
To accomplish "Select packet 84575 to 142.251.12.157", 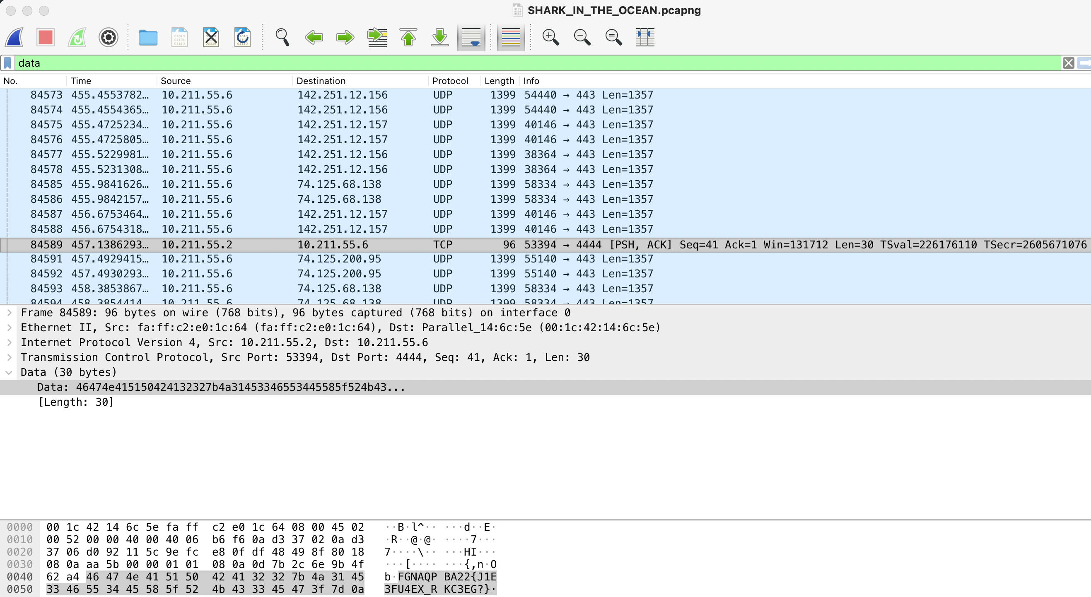I will pyautogui.click(x=545, y=125).
